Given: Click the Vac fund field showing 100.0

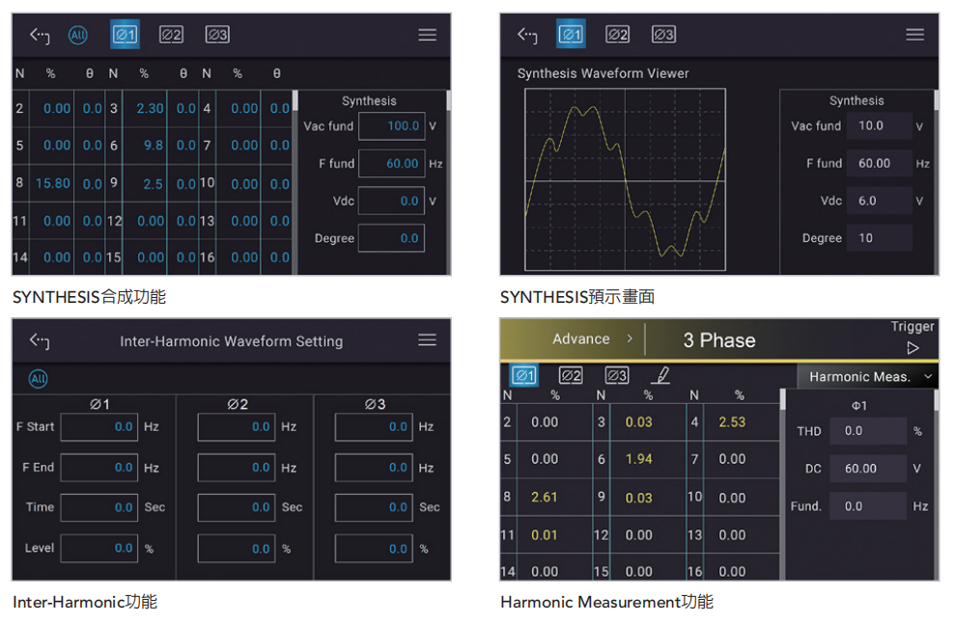Looking at the screenshot, I should (x=391, y=125).
